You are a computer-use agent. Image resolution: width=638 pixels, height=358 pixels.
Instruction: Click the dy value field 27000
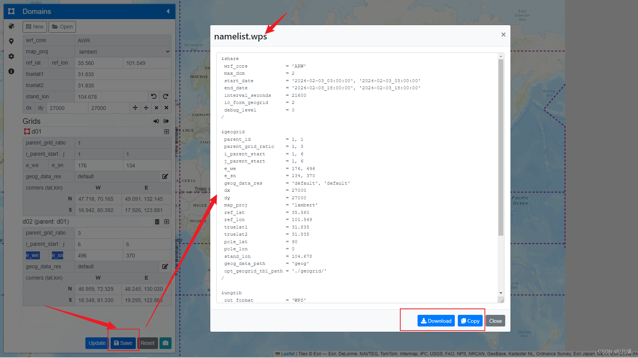[x=109, y=108]
